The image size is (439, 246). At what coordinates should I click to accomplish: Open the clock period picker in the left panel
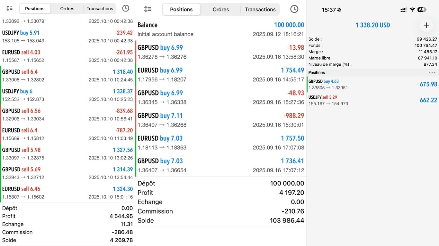click(x=126, y=9)
